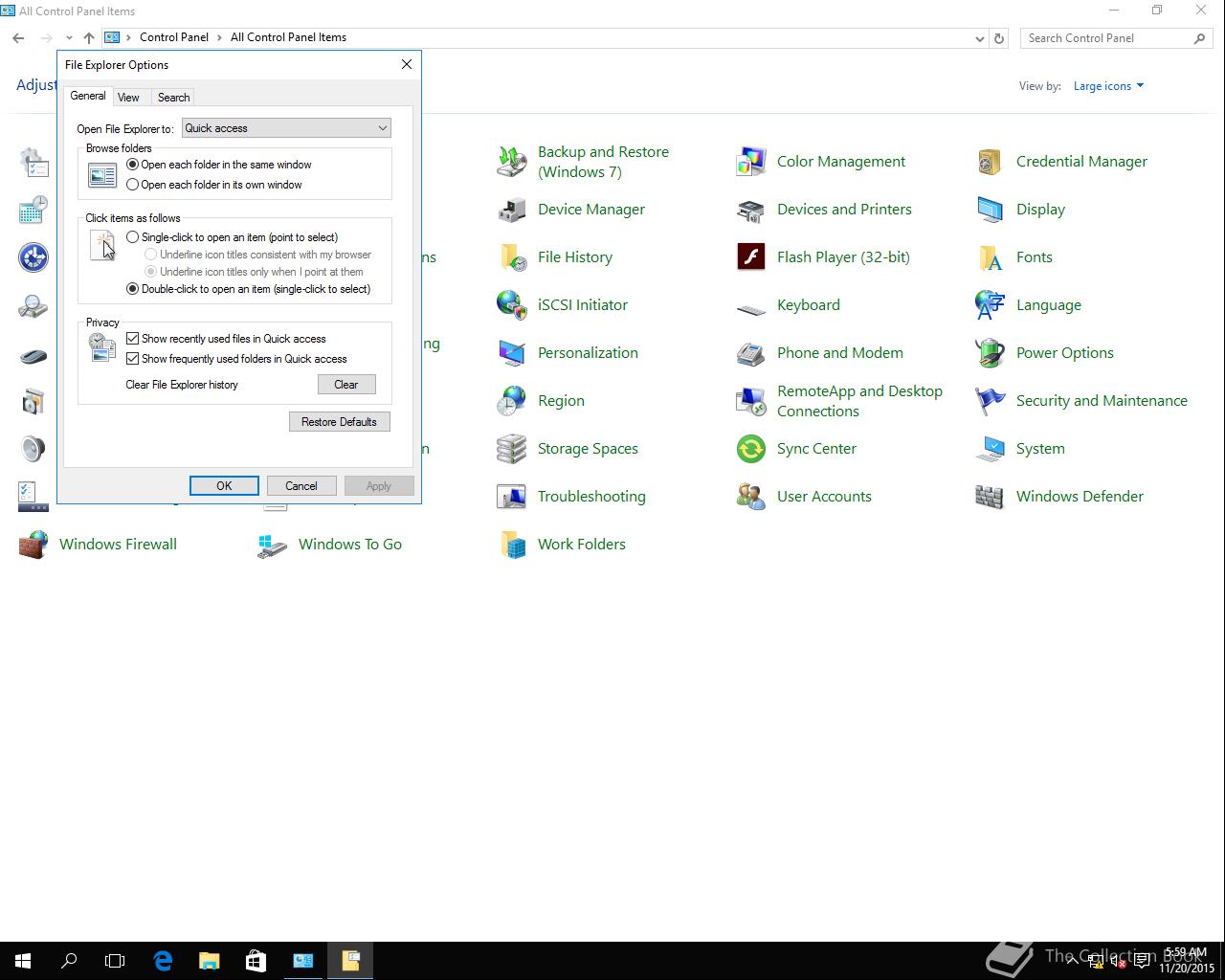Open the Device Manager icon
1225x980 pixels.
(x=512, y=210)
